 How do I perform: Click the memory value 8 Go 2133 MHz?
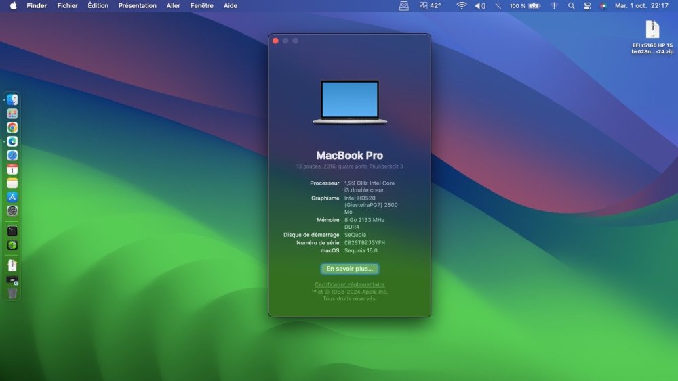364,220
